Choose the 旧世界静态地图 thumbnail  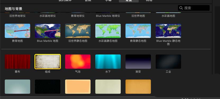click(78, 31)
